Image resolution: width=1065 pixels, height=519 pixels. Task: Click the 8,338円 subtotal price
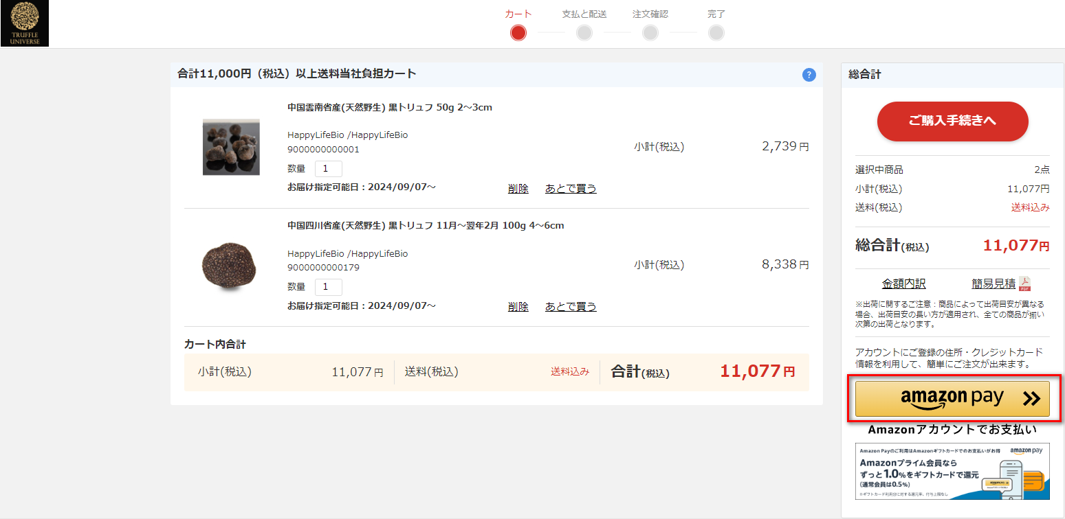785,264
